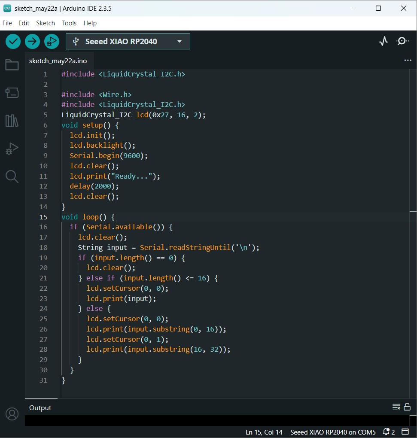Toggle the Output scroll lock
This screenshot has height=438, width=417.
(407, 407)
